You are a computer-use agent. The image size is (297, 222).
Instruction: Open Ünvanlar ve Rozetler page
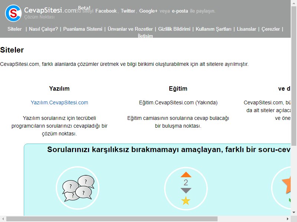[130, 29]
